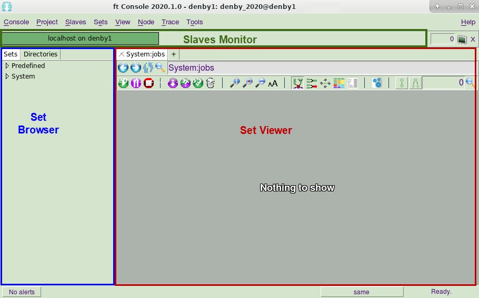
Task: Click the red stop jobs icon
Action: [x=148, y=83]
